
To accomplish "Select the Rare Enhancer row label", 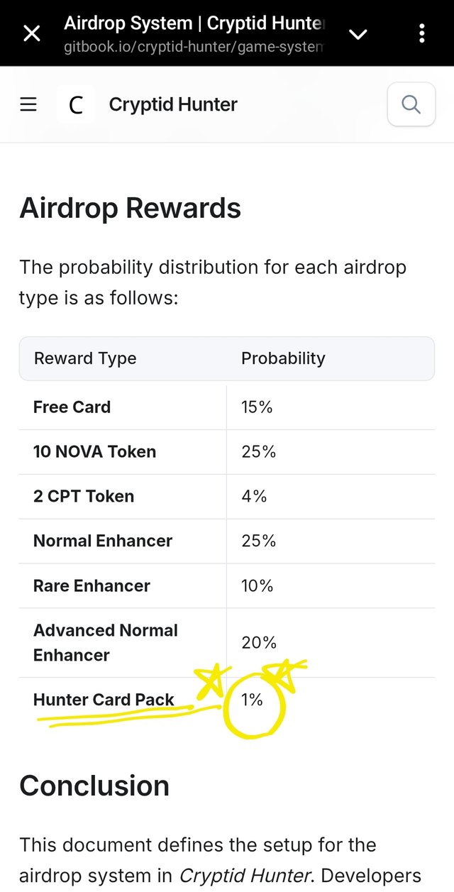I will click(x=92, y=586).
